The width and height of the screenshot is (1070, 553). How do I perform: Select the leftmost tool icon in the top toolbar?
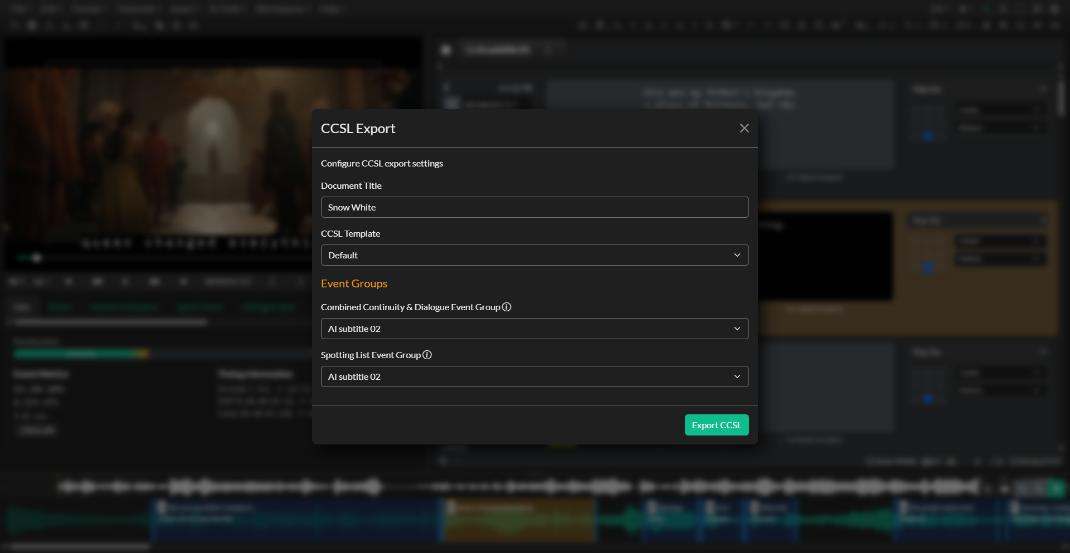(x=14, y=25)
